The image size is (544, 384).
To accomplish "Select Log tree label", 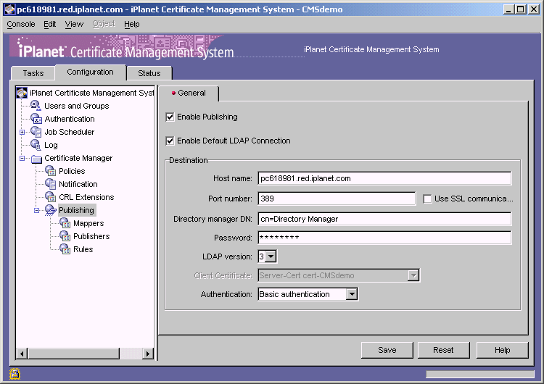I will (51, 145).
